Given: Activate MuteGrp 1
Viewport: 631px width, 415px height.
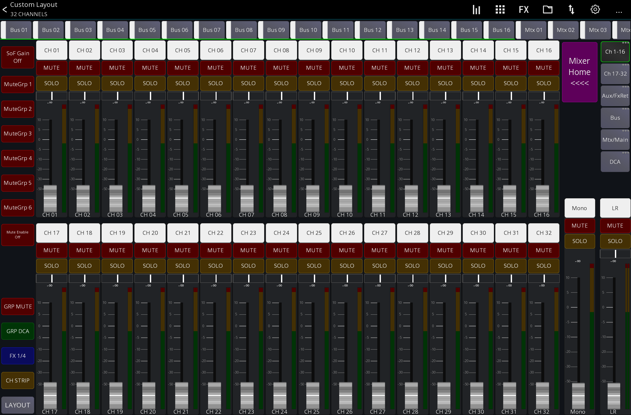Looking at the screenshot, I should [18, 85].
